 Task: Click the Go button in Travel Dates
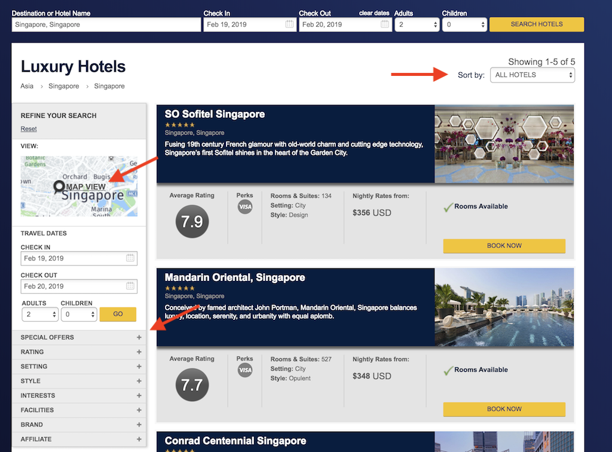click(118, 314)
